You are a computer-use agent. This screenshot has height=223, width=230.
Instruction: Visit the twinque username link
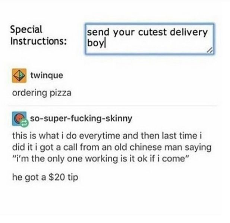47,75
